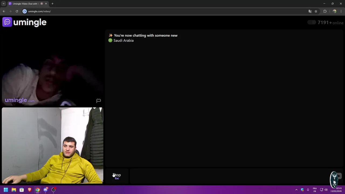The width and height of the screenshot is (345, 194).
Task: Open the Chrome profile avatar
Action: click(334, 11)
